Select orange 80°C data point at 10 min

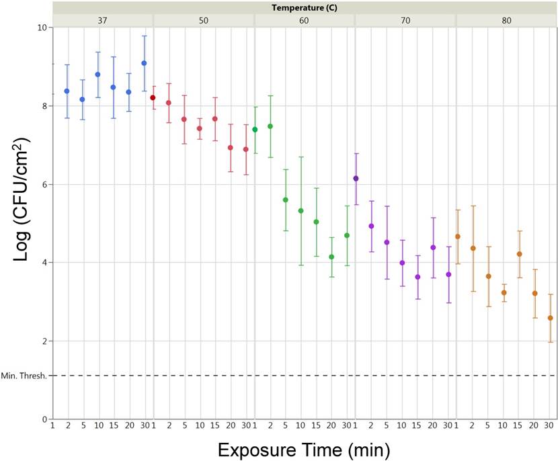point(504,293)
